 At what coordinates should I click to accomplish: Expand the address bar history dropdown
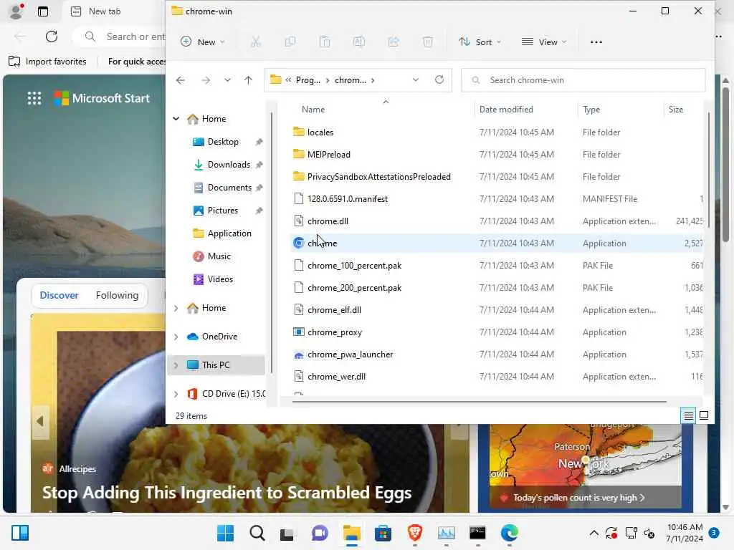pos(415,80)
